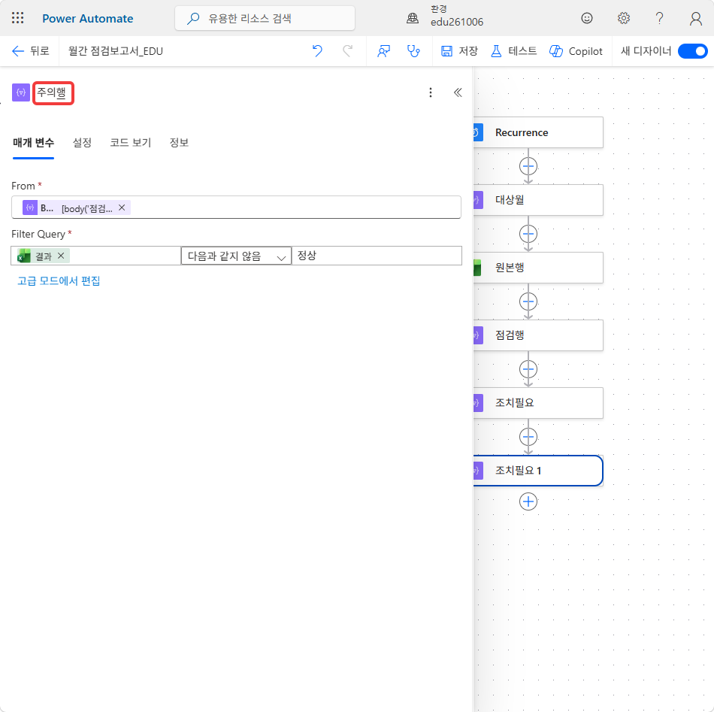This screenshot has width=714, height=712.
Task: Toggle the 새 디자이너 switch
Action: [692, 51]
